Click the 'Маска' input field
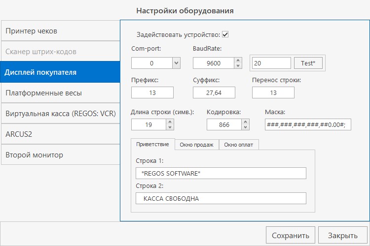The height and width of the screenshot is (246, 370). 307,125
